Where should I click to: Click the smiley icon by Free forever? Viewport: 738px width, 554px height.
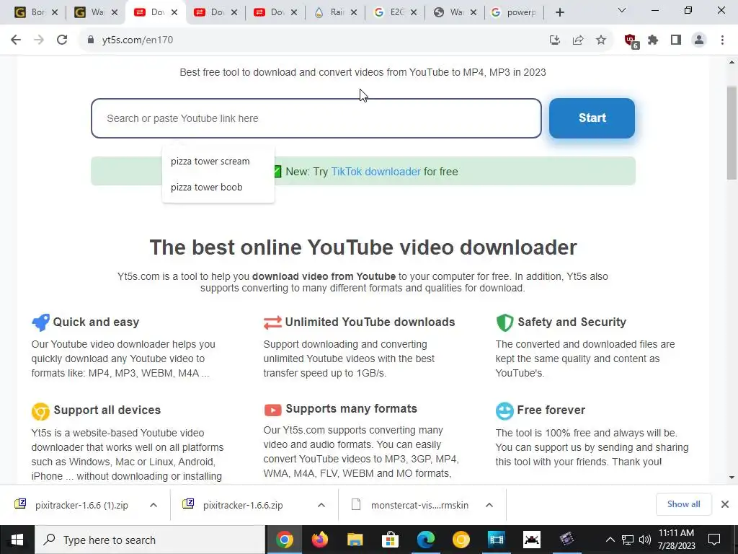(504, 410)
